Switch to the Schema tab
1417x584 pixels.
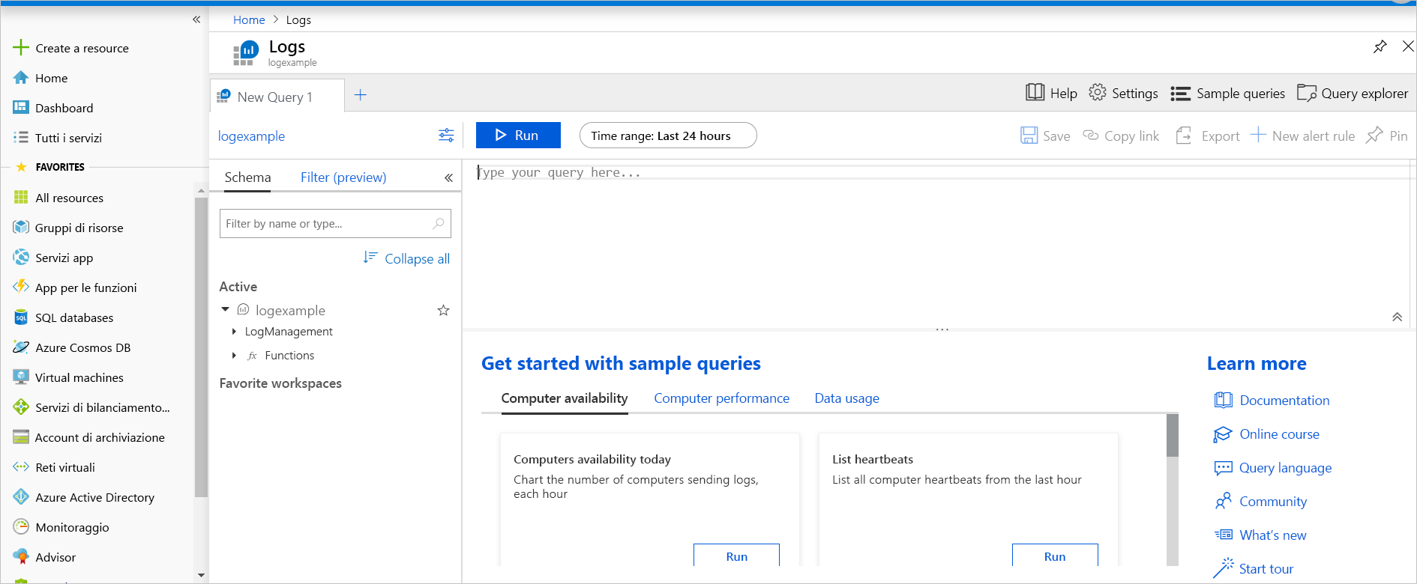point(247,177)
